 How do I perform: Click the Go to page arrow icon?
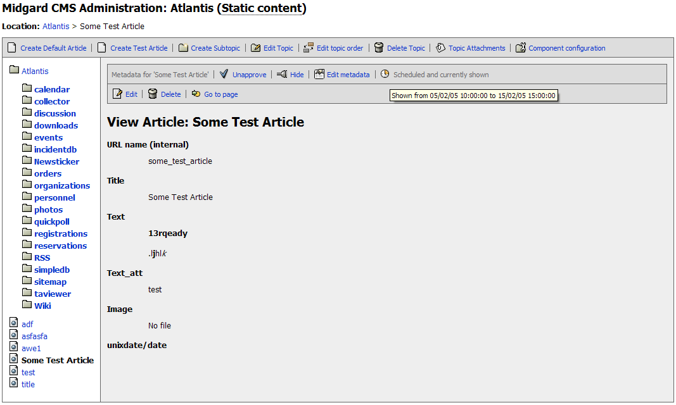[x=196, y=94]
